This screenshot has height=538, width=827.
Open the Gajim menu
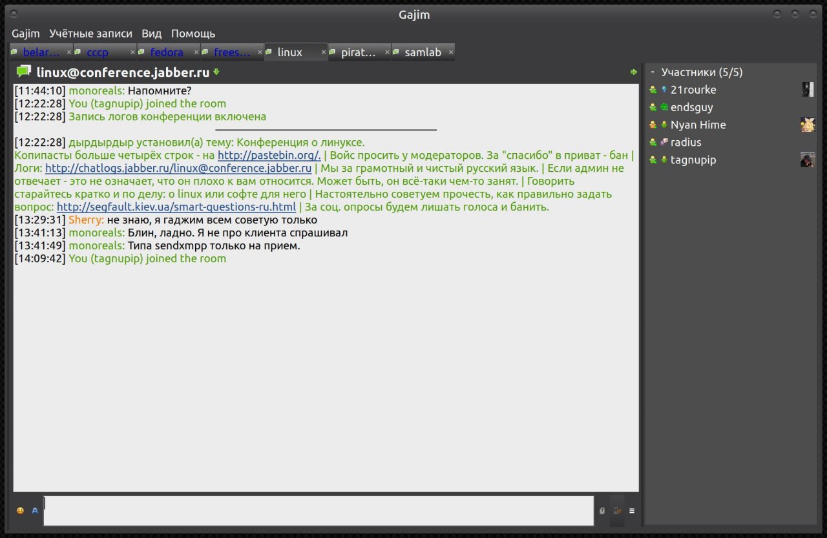click(25, 34)
